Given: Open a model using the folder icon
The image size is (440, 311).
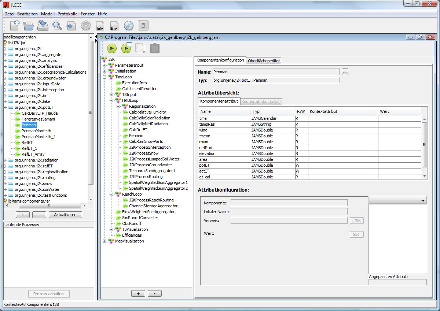Looking at the screenshot, I should [x=29, y=26].
